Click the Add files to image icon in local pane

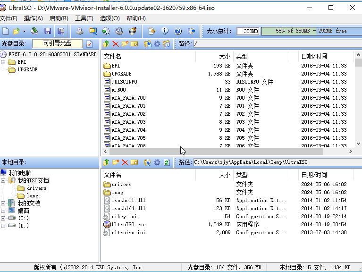click(148, 162)
